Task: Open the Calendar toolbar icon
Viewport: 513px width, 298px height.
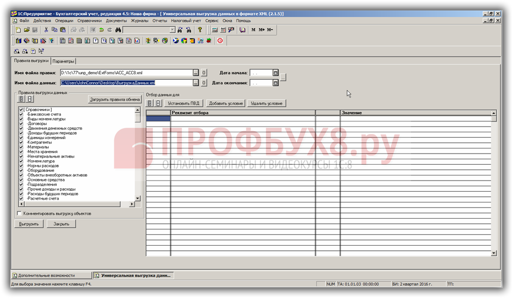Action: pyautogui.click(x=223, y=30)
